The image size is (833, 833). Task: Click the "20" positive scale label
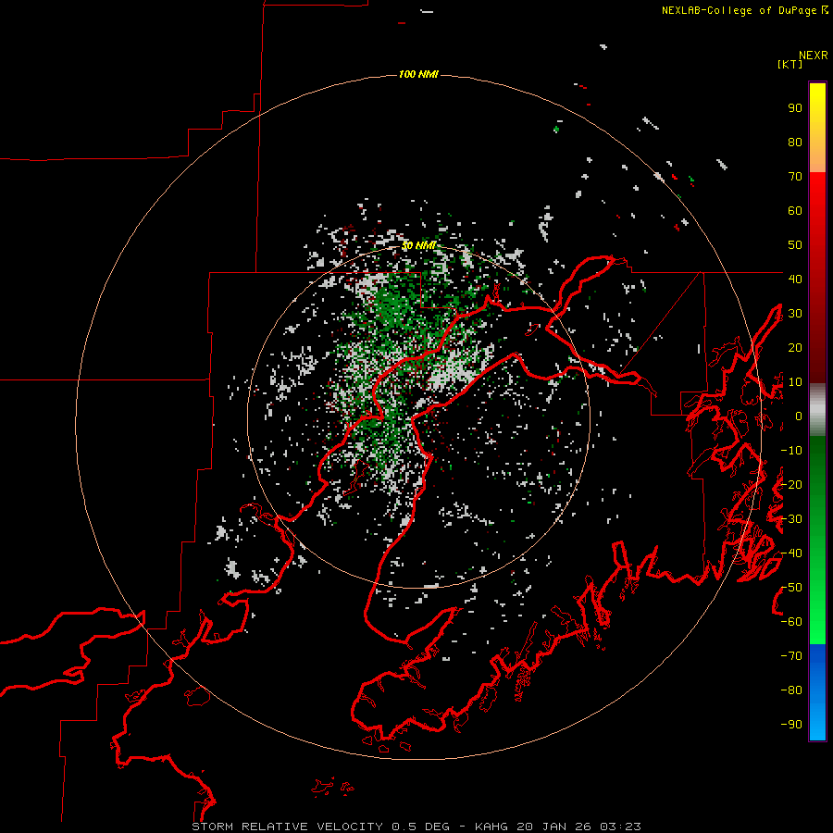(795, 348)
